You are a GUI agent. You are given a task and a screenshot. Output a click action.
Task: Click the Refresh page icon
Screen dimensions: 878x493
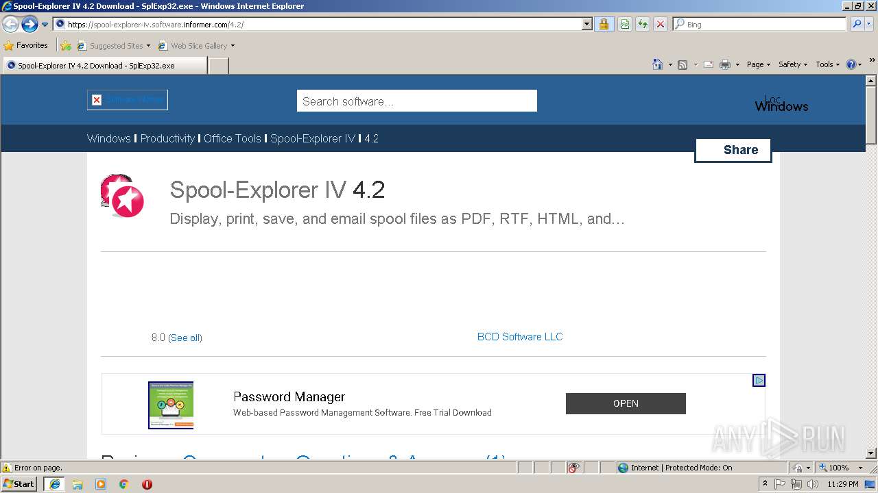(643, 24)
